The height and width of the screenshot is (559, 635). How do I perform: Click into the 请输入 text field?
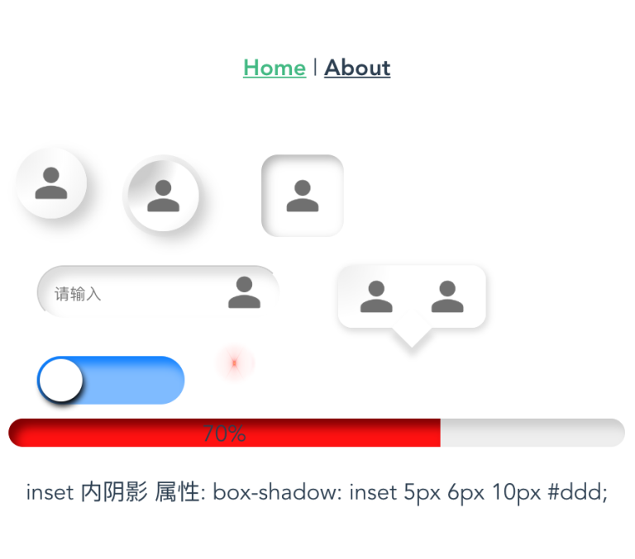tap(159, 291)
